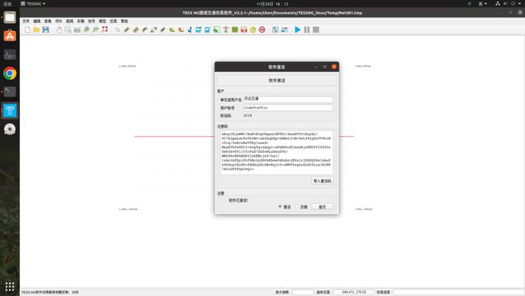Open the 车辆 menu

pyautogui.click(x=80, y=21)
